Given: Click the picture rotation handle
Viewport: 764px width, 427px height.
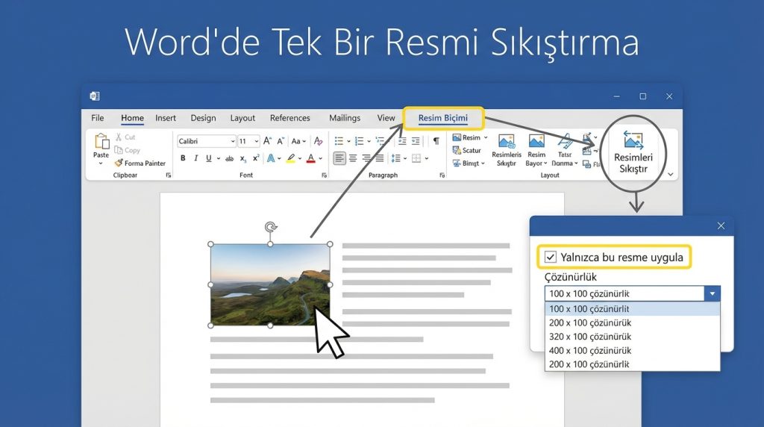Looking at the screenshot, I should click(271, 227).
